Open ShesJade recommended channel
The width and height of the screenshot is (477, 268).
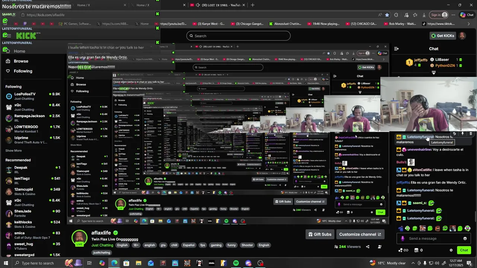(33, 213)
